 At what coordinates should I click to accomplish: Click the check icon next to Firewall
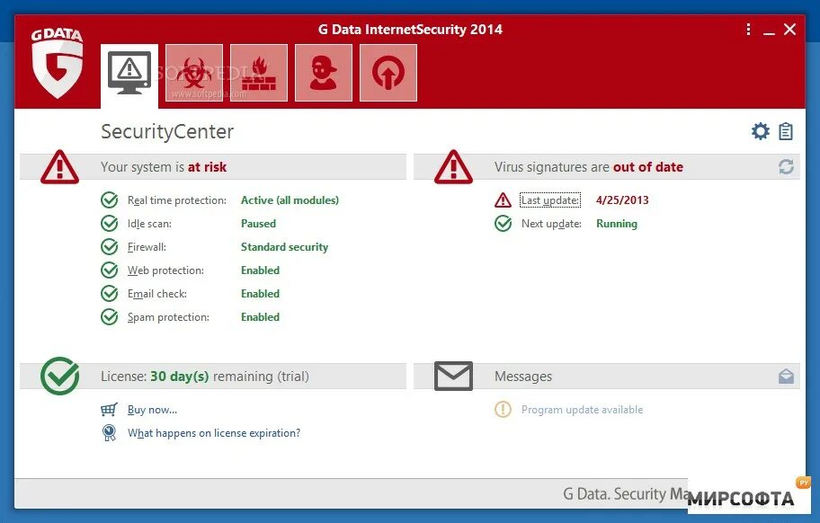pyautogui.click(x=110, y=246)
